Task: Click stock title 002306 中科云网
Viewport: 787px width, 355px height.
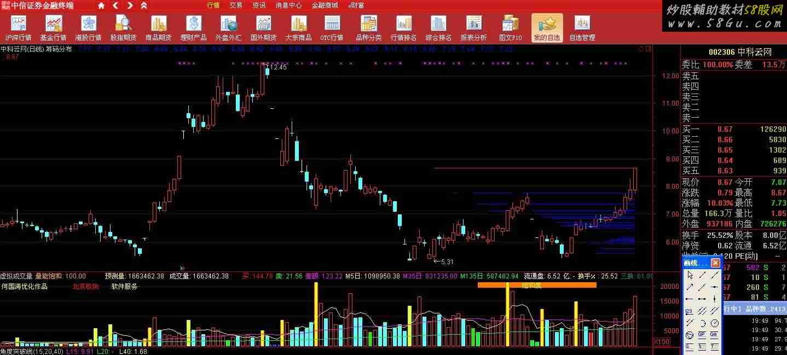Action: click(x=739, y=52)
